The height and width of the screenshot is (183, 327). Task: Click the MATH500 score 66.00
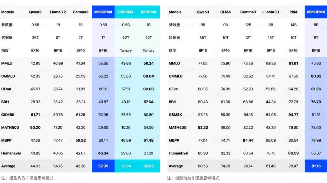point(226,127)
